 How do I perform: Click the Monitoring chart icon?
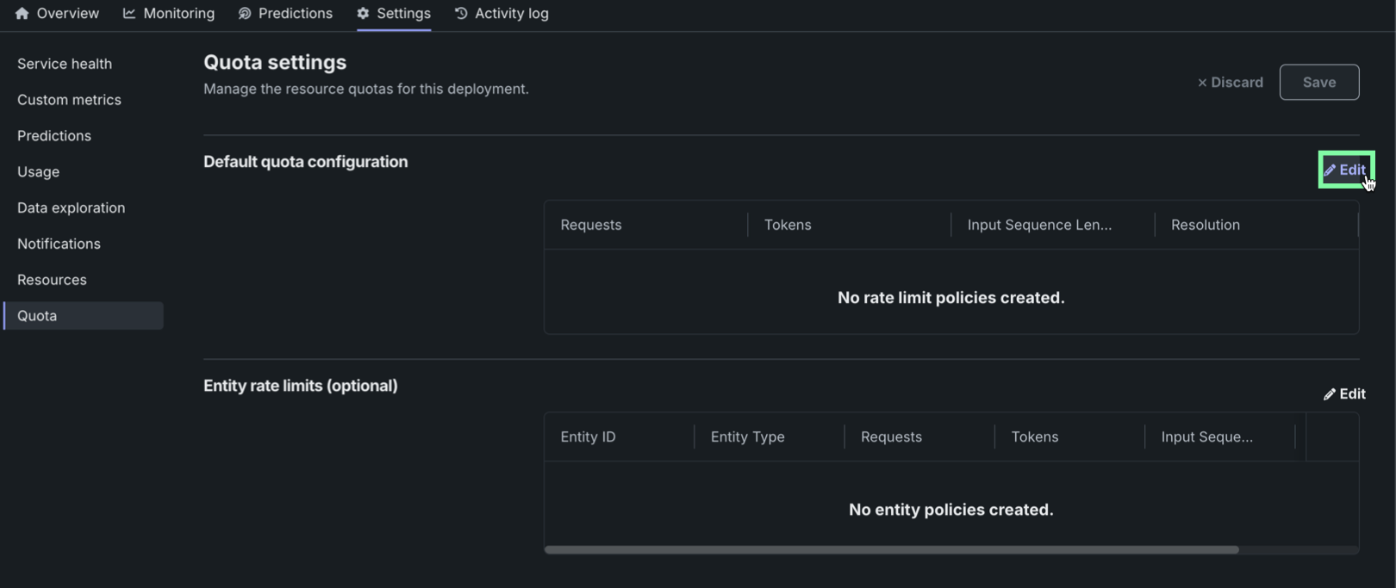click(x=129, y=14)
